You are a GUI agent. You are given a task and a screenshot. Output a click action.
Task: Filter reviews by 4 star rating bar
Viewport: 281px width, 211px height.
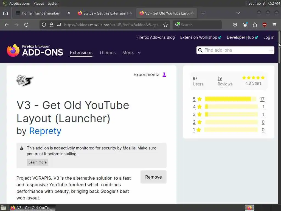231,107
